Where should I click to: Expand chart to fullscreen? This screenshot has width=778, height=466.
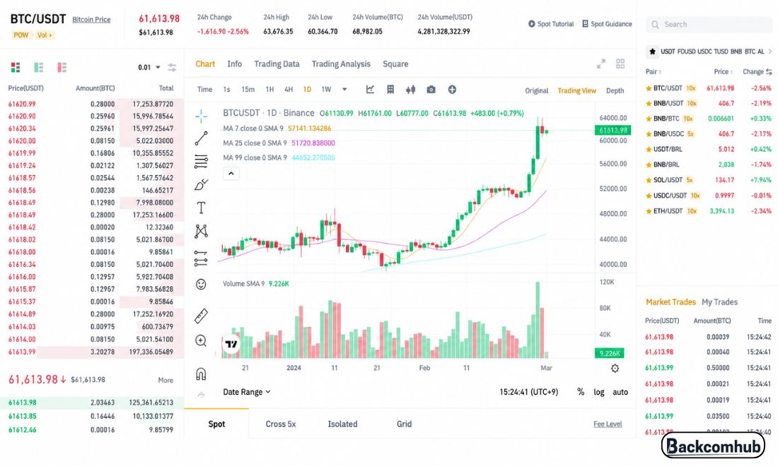601,64
